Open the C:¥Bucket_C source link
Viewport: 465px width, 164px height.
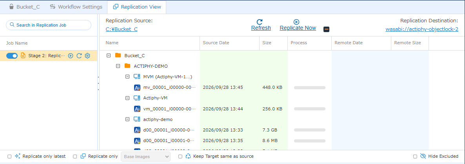(x=122, y=29)
